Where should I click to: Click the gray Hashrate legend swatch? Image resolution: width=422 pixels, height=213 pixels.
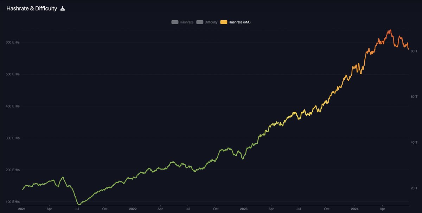click(174, 22)
